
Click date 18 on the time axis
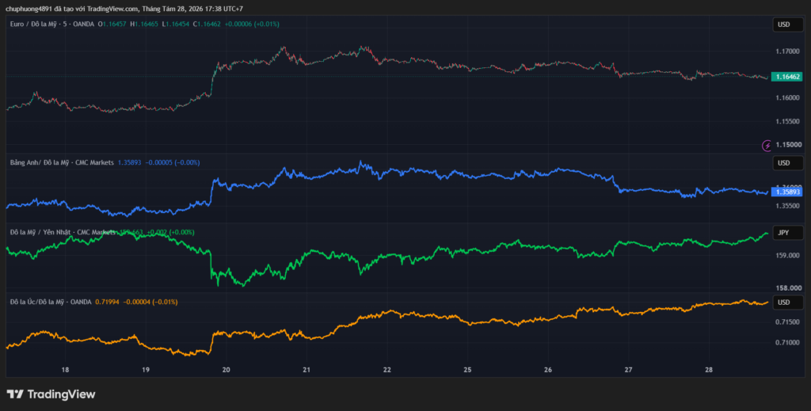65,370
